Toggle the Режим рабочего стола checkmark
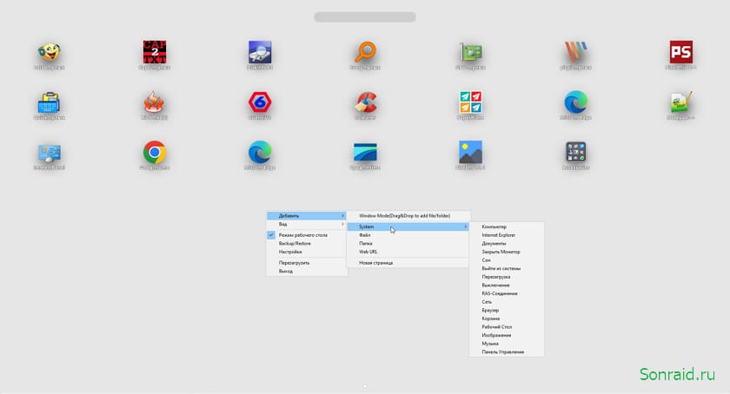 [x=271, y=235]
